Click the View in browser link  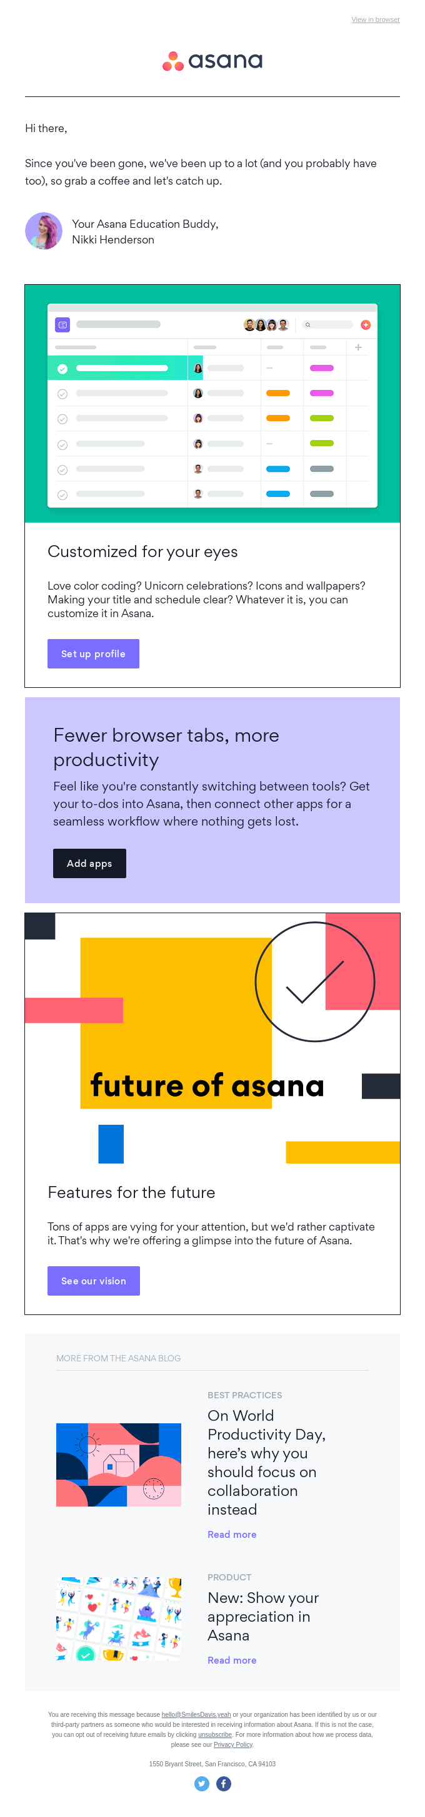tap(375, 20)
